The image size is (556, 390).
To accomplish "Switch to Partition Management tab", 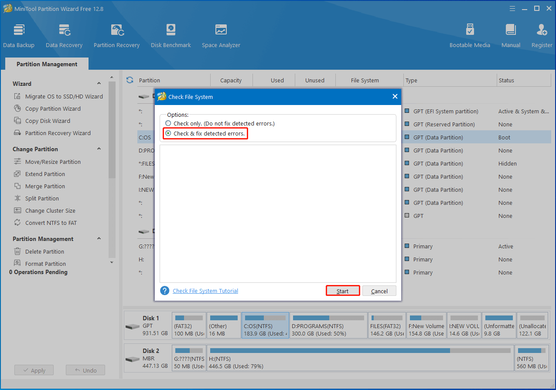I will tap(47, 64).
